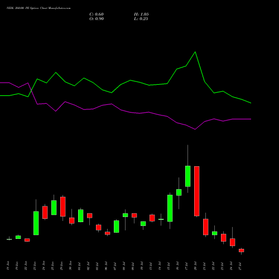Click the '20 Jul' date axis label
Image resolution: width=279 pixels, height=279 pixels.
pos(195,266)
